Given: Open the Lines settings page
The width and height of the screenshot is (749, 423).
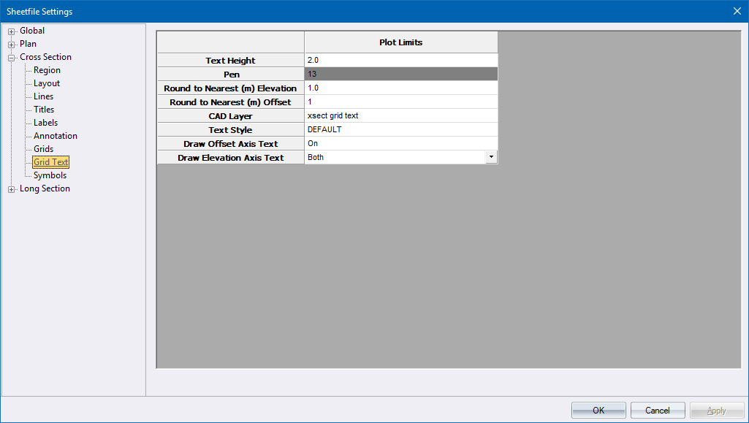Looking at the screenshot, I should coord(43,96).
